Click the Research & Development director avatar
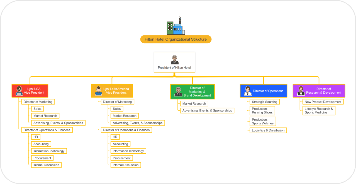 (x=301, y=91)
